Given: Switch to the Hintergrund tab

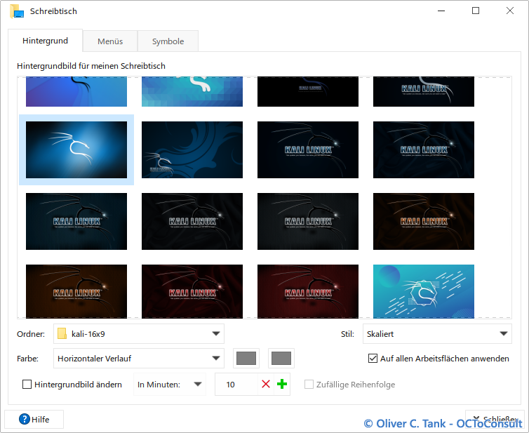Looking at the screenshot, I should (x=45, y=41).
